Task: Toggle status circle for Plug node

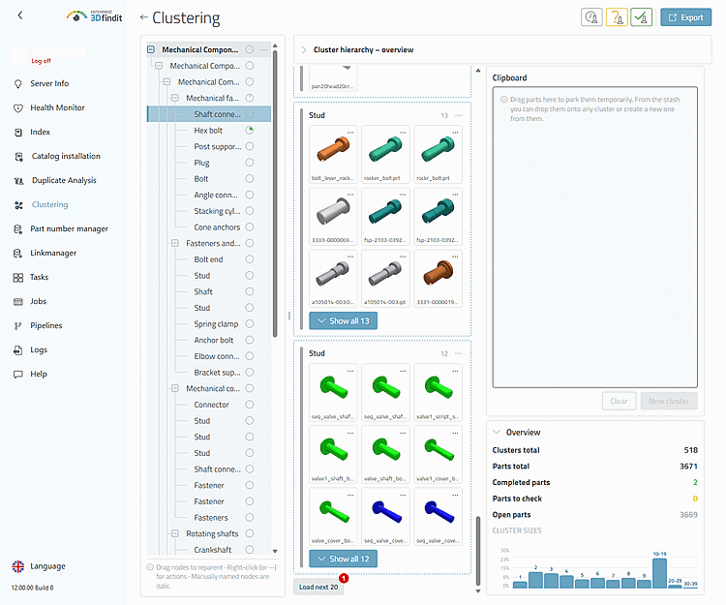Action: tap(250, 163)
